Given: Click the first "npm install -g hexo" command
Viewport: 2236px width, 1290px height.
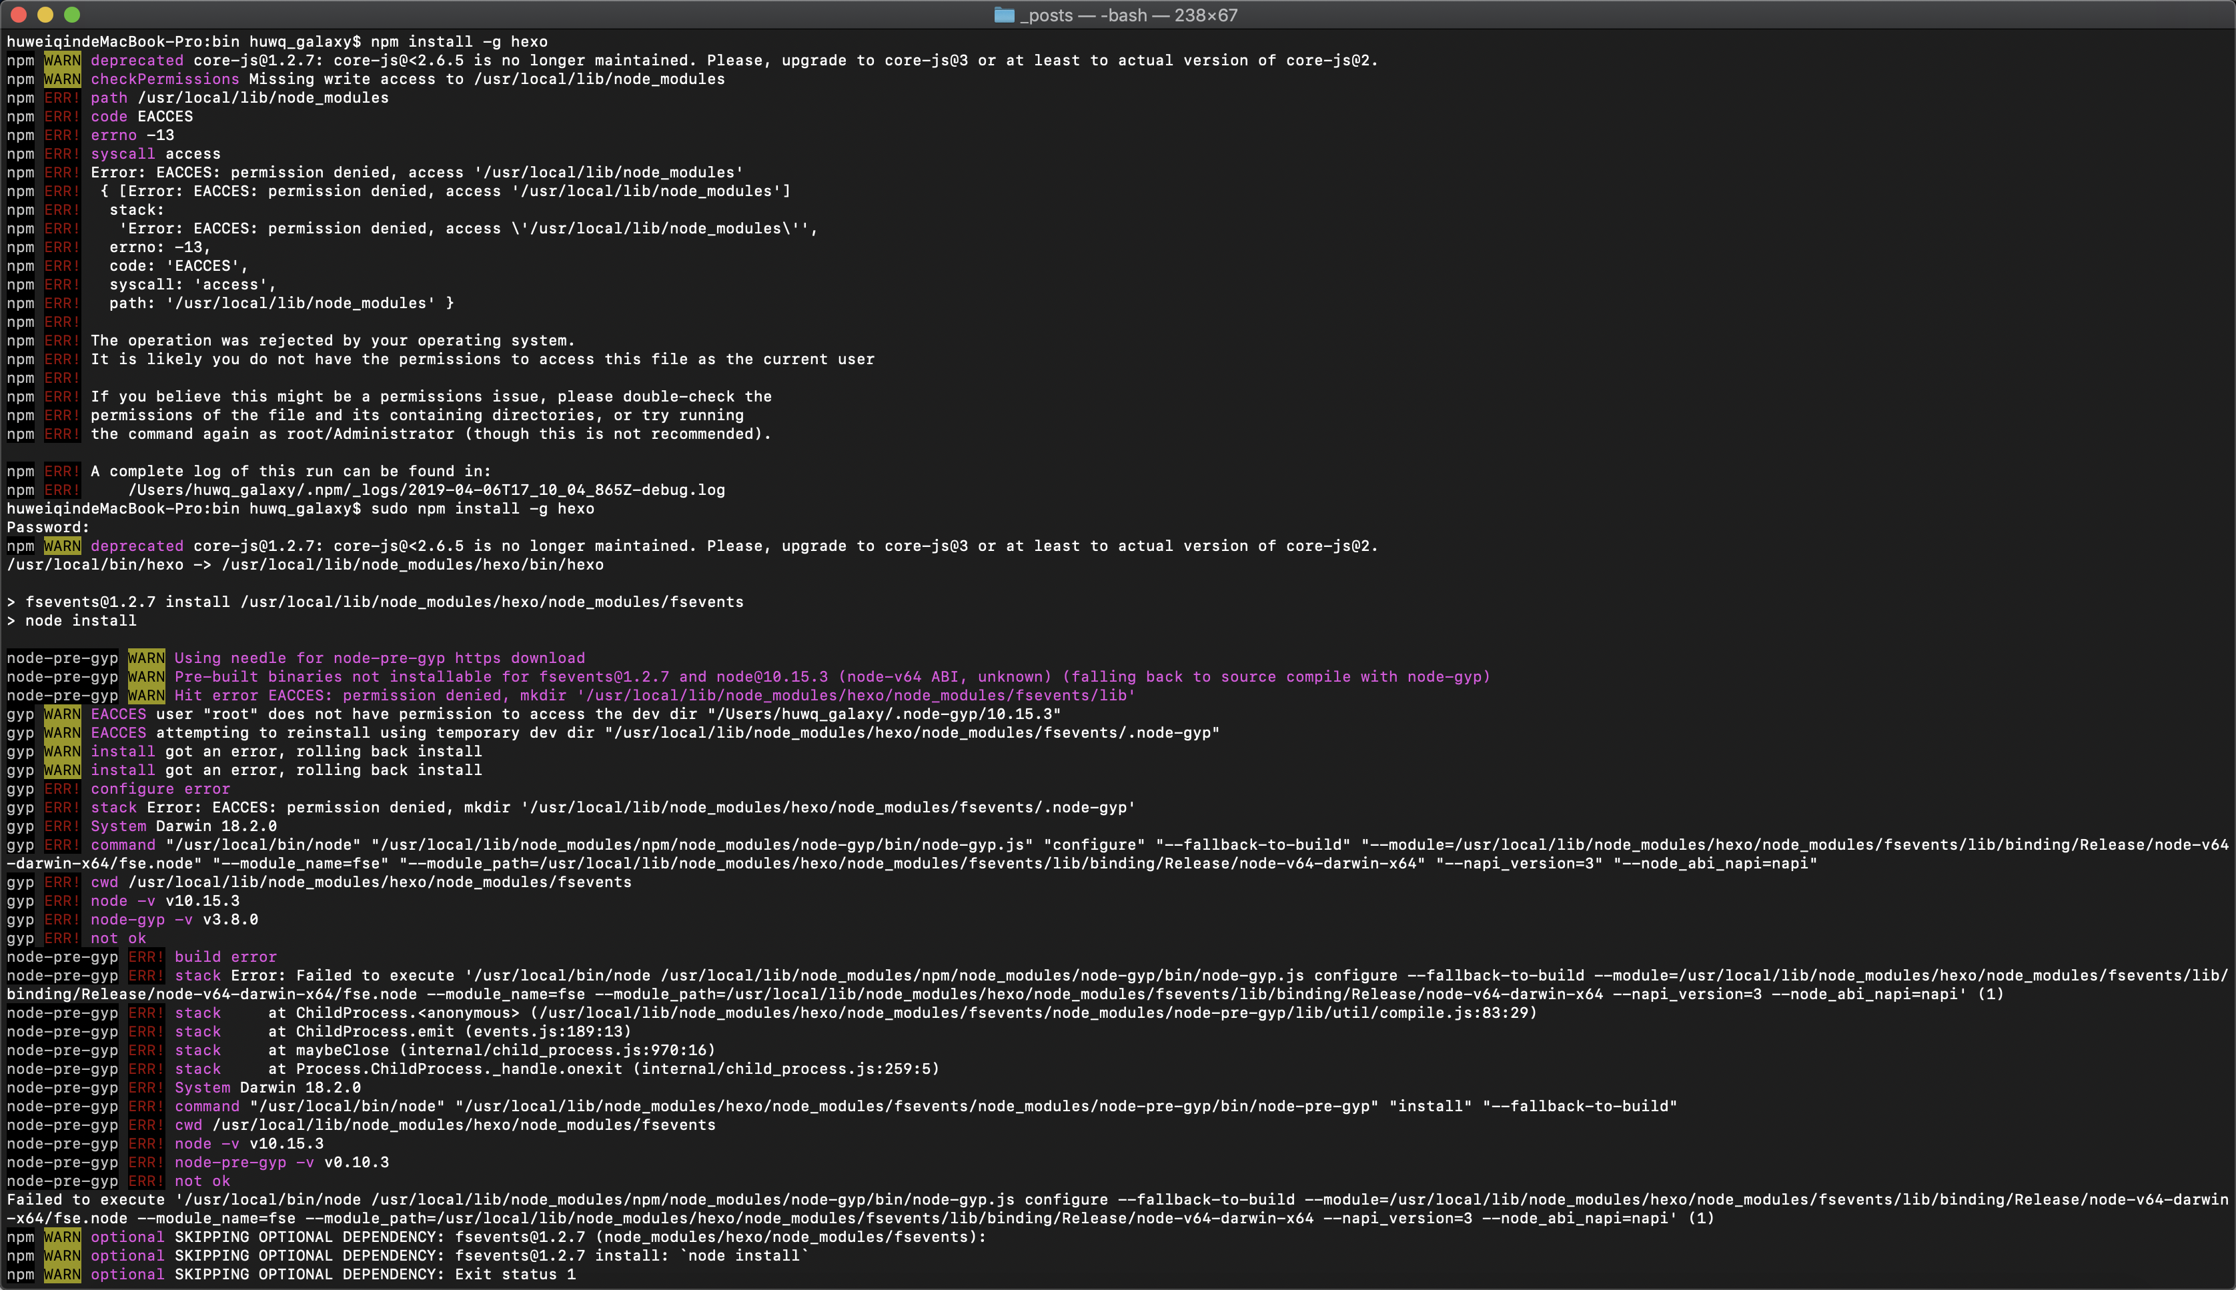Looking at the screenshot, I should (458, 41).
